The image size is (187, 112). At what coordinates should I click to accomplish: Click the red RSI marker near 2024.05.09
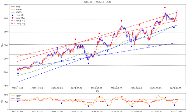[x=99, y=97]
